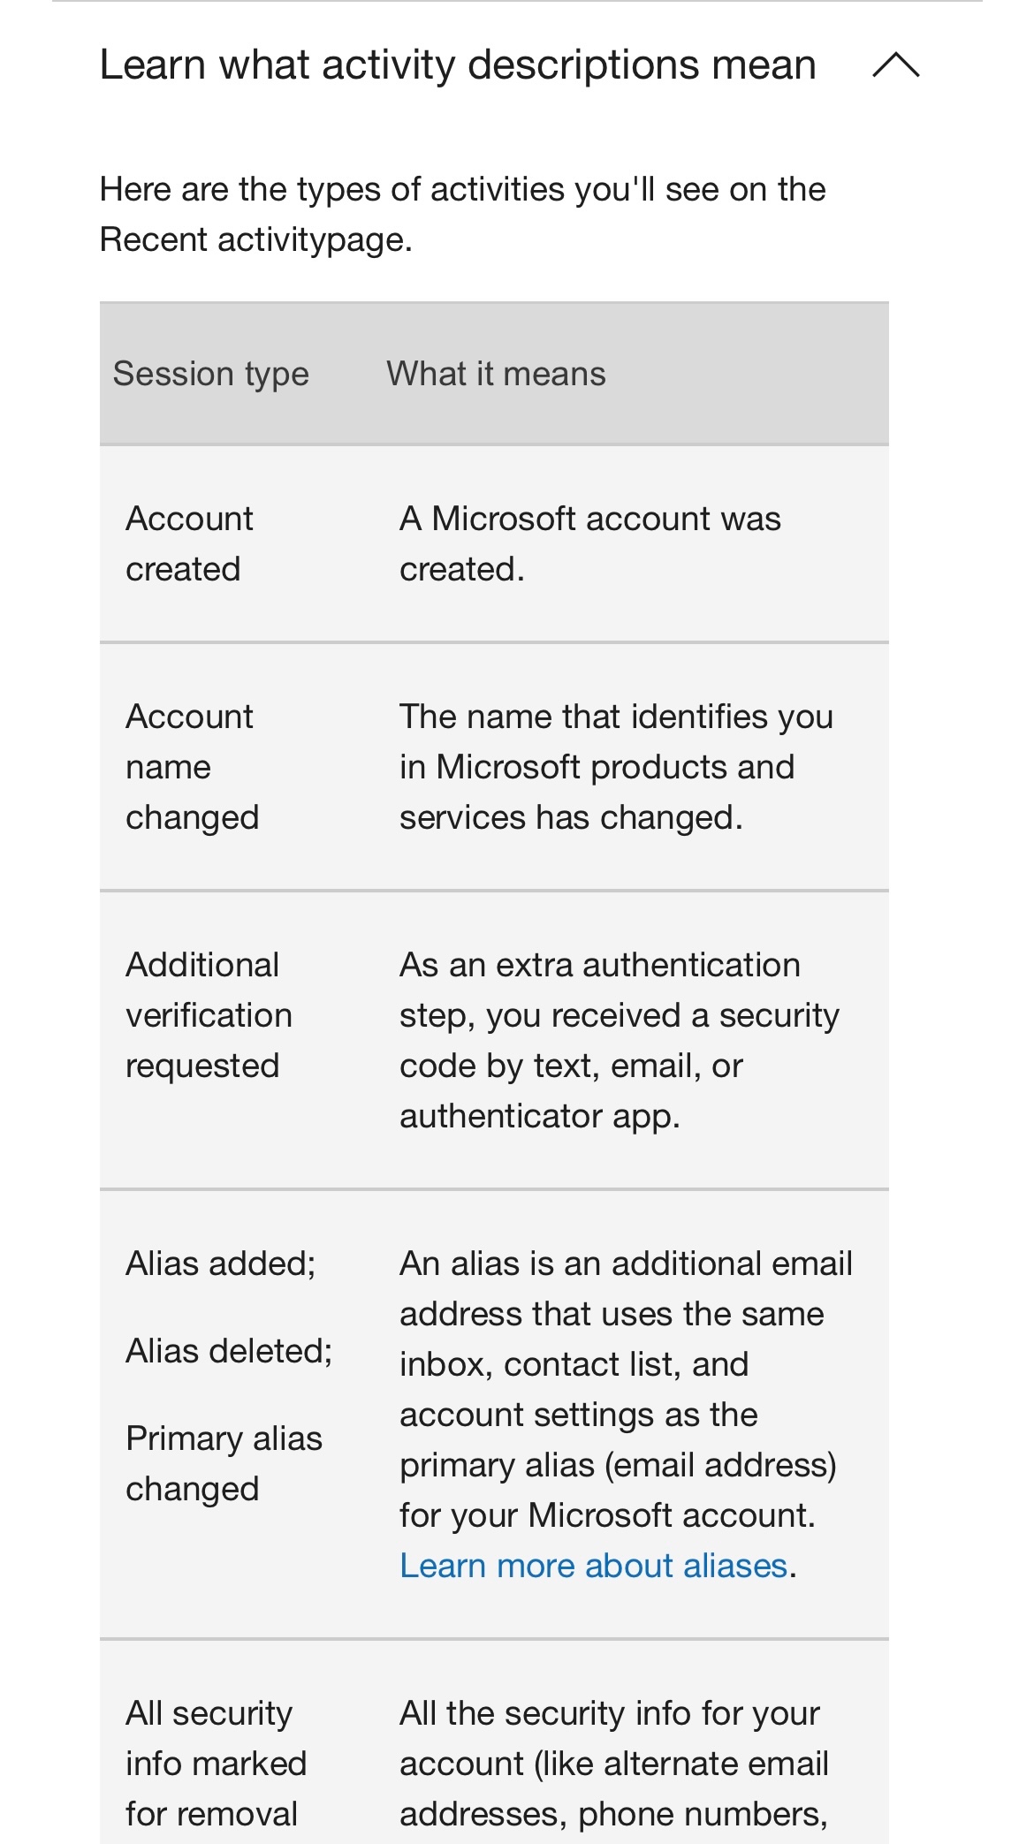Click the extra authentication step description
Image resolution: width=1034 pixels, height=1844 pixels.
619,1040
